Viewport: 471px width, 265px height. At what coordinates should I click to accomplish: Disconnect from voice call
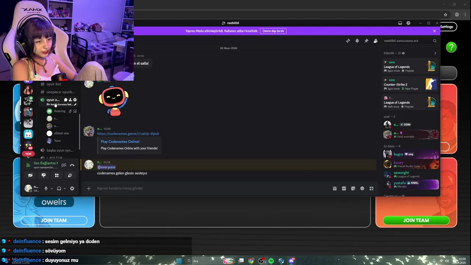click(72, 165)
